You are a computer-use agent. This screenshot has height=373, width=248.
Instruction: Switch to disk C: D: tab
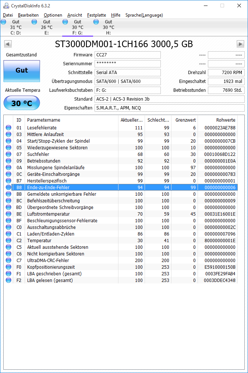(x=16, y=27)
